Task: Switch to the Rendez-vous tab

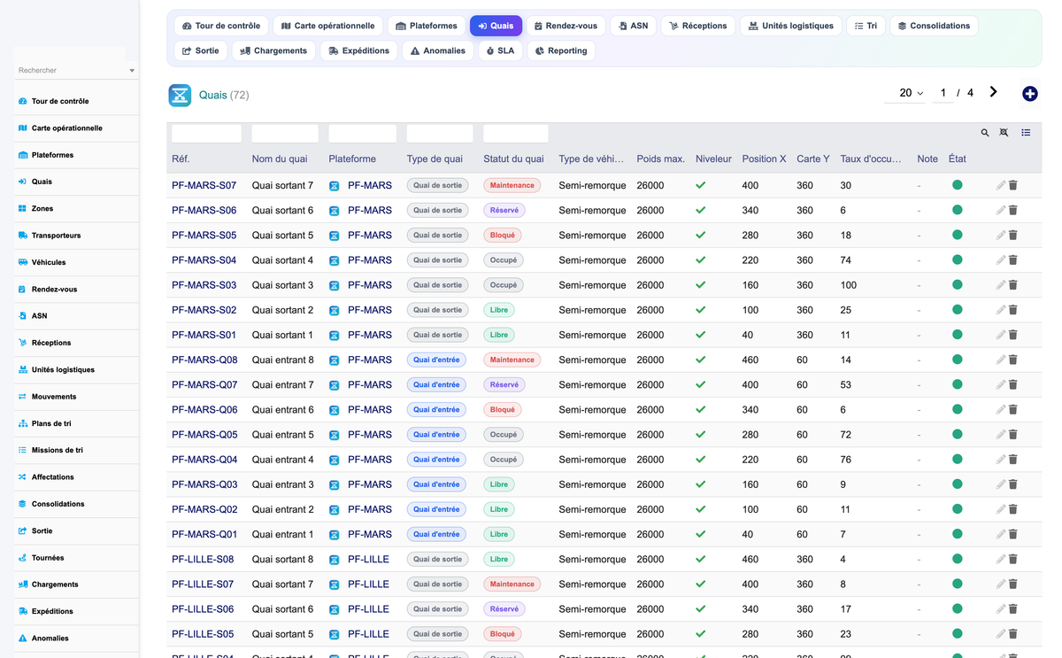Action: [x=566, y=26]
